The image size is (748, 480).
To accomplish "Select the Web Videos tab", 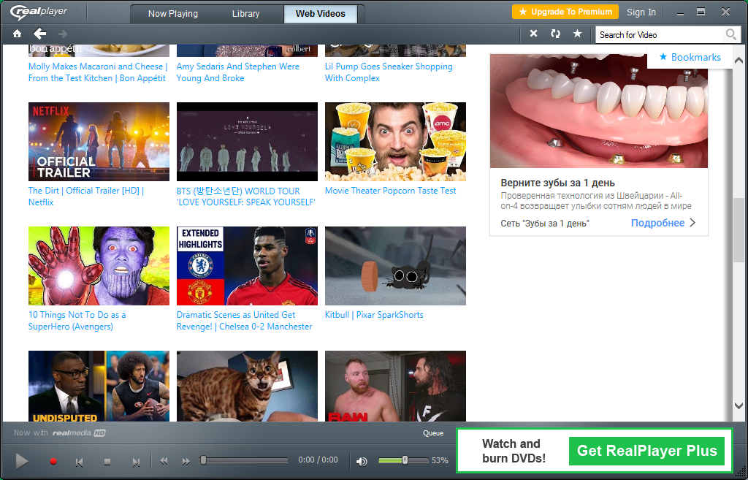I will tap(321, 14).
